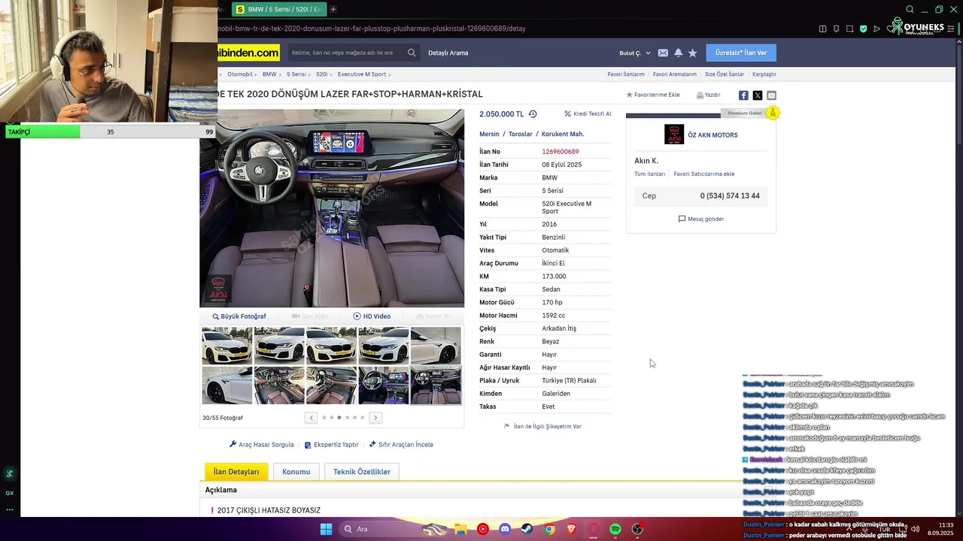Click 5 Serisi breadcrumb link
Image resolution: width=963 pixels, height=541 pixels.
[296, 74]
